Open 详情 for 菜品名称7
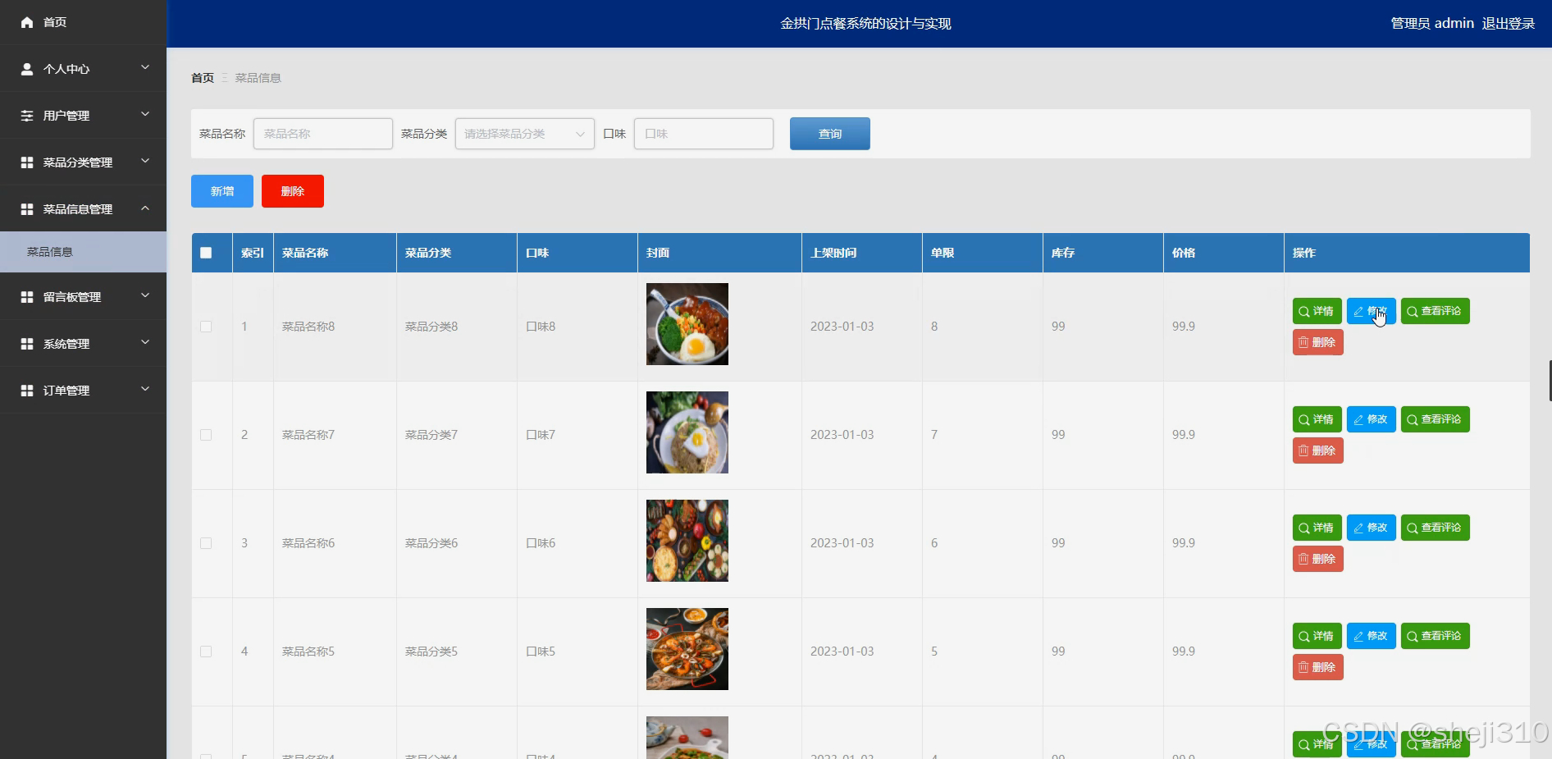The image size is (1552, 759). coord(1317,419)
